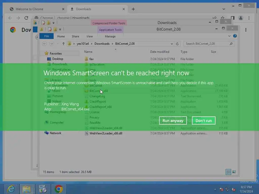Click the muted volume tray icon

click(233, 189)
